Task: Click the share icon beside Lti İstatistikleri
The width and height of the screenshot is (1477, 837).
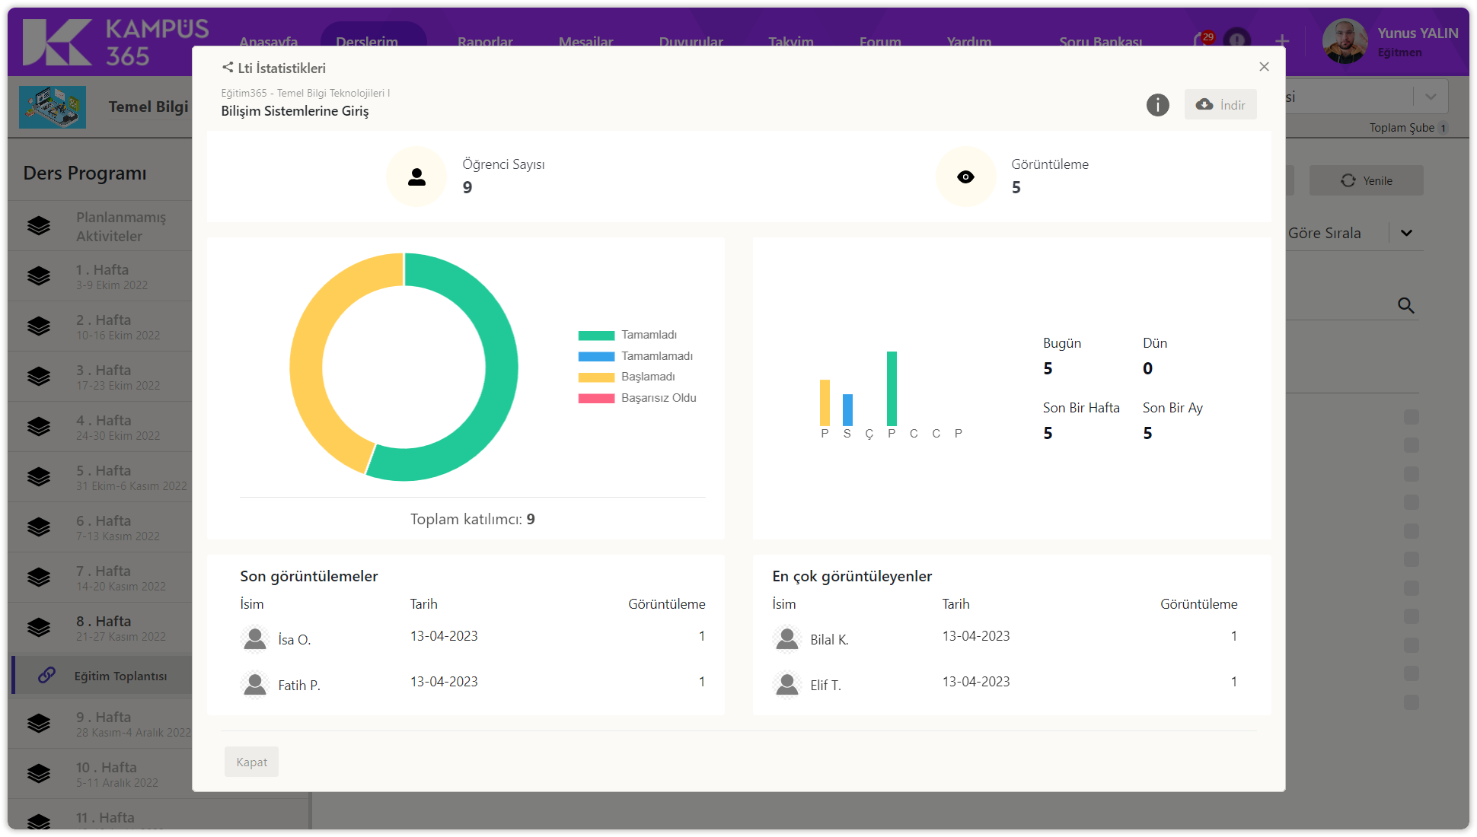Action: (x=228, y=68)
